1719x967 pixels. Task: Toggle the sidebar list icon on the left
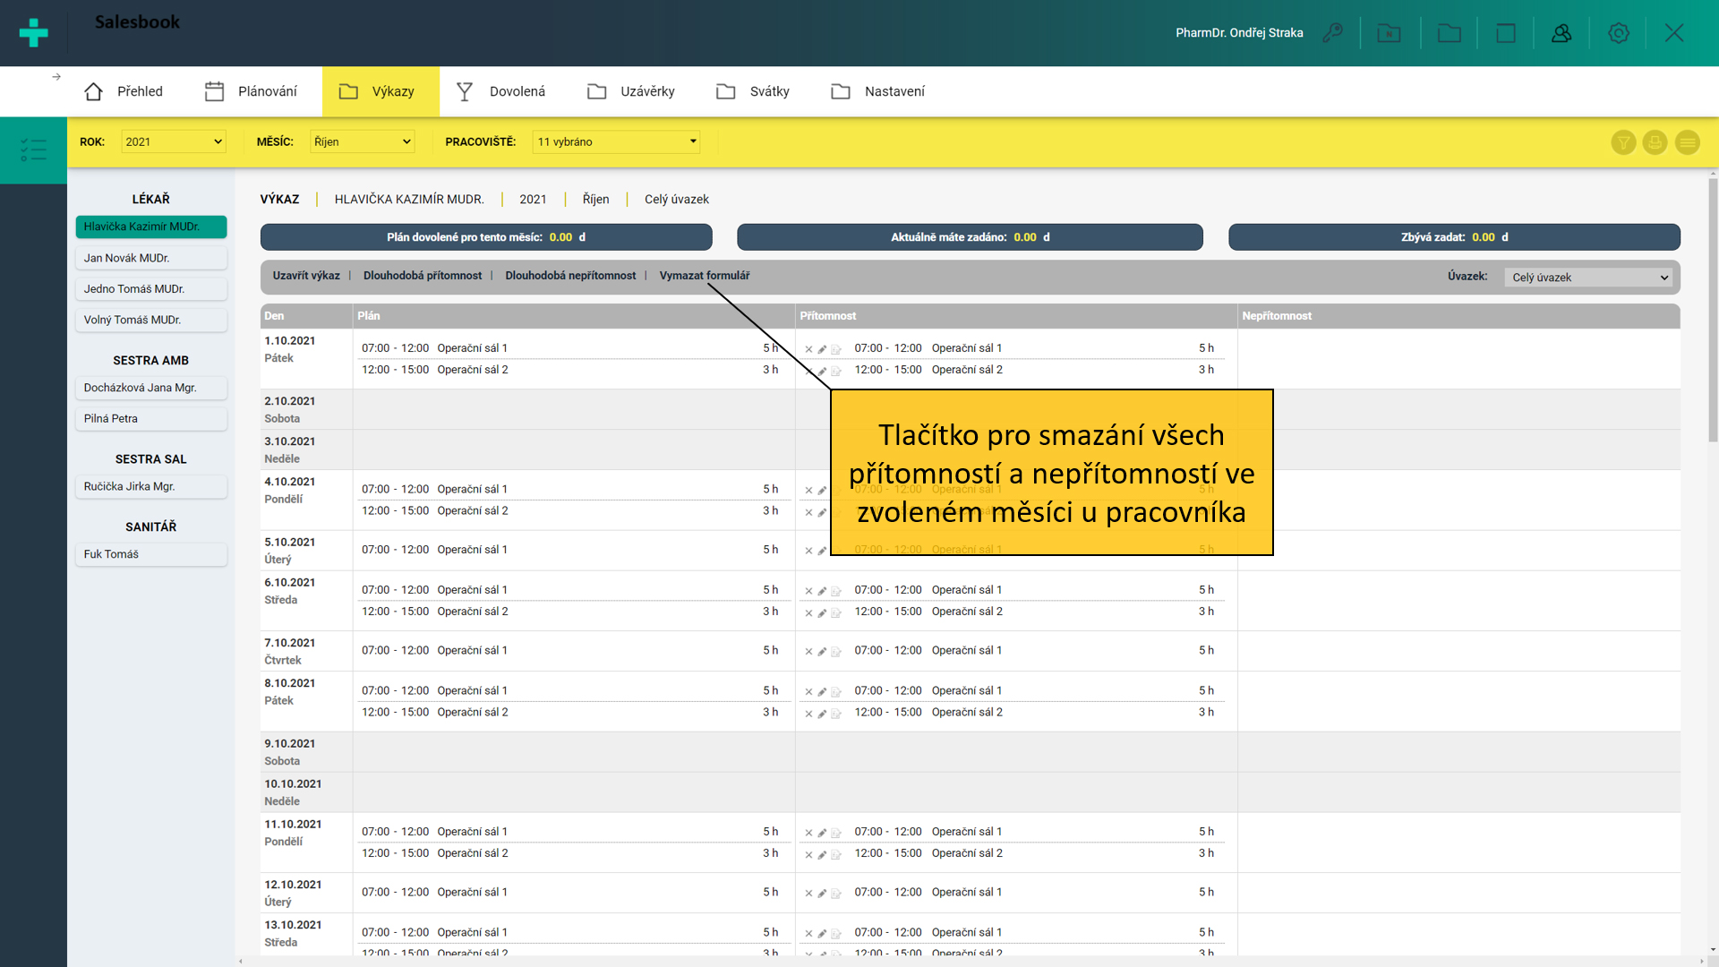point(33,150)
